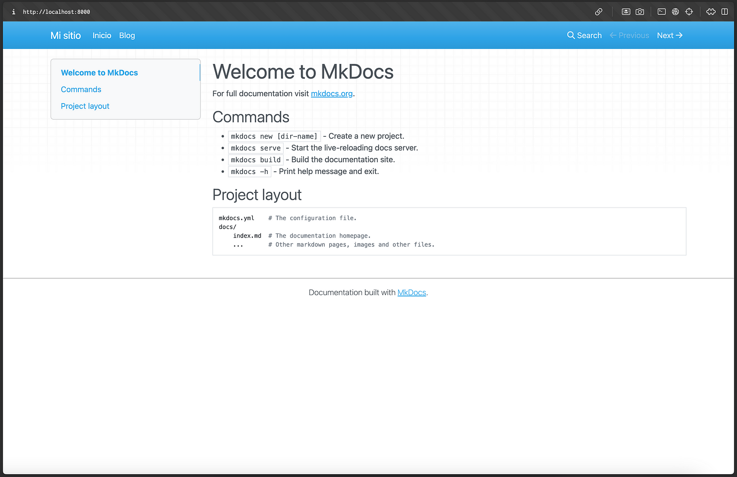Click the text 'Create a new project.'

coord(366,136)
